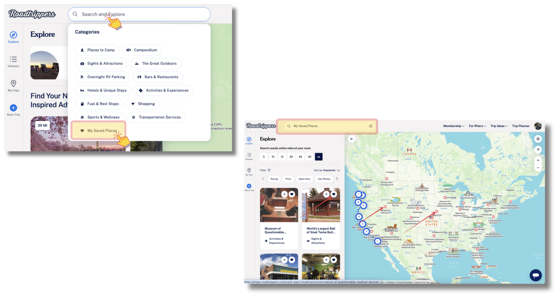Zoom in on the map
The image size is (557, 296).
click(538, 160)
